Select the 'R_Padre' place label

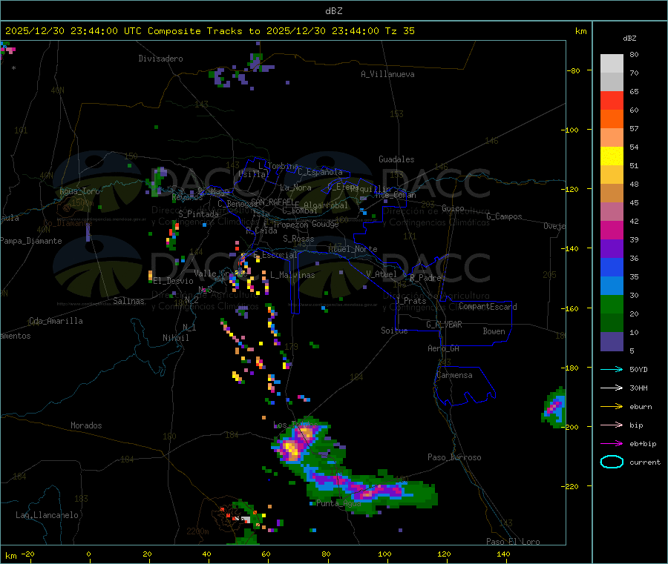tap(425, 278)
